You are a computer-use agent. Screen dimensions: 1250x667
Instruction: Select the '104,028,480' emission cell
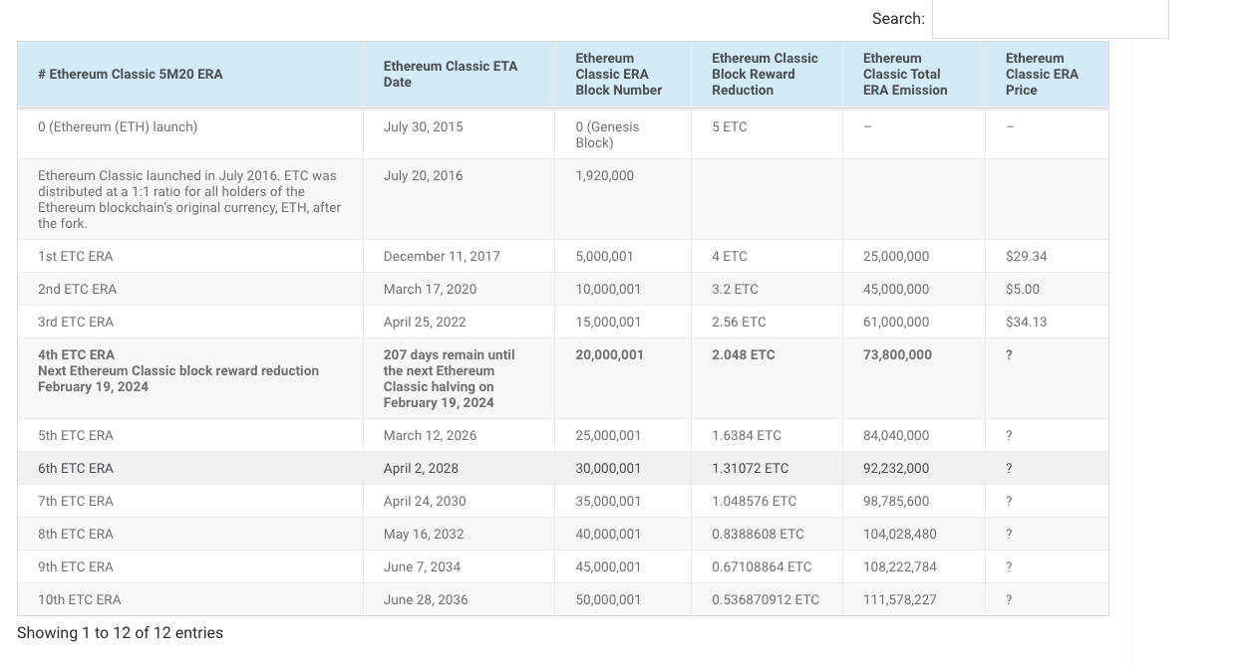click(x=914, y=534)
